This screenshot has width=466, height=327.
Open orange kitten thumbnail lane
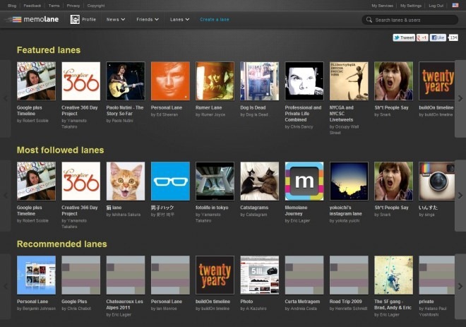[x=126, y=181]
